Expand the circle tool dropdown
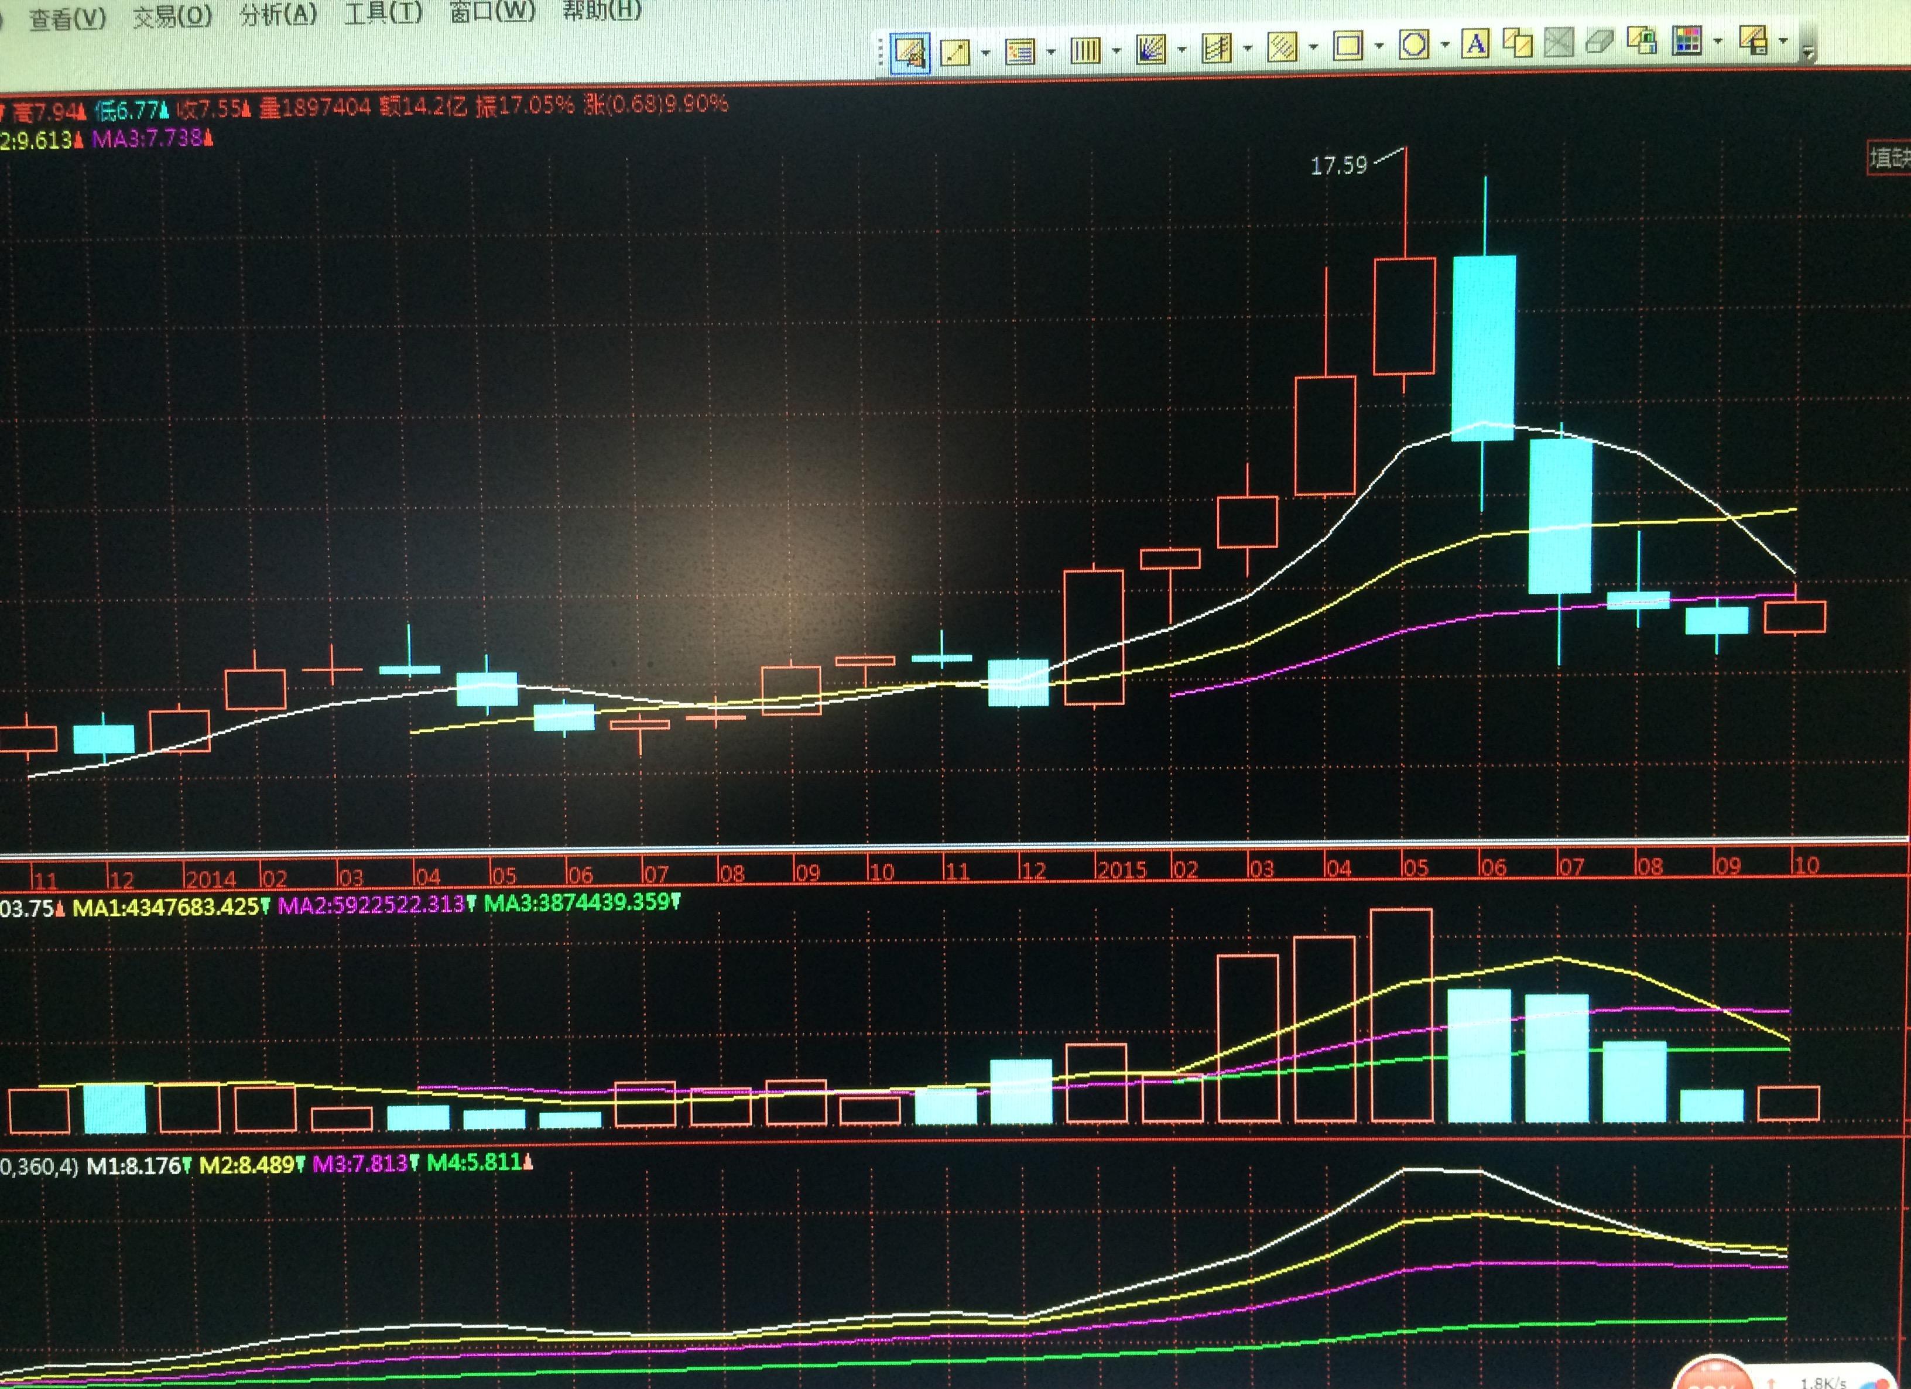Viewport: 1911px width, 1389px height. pyautogui.click(x=1444, y=44)
